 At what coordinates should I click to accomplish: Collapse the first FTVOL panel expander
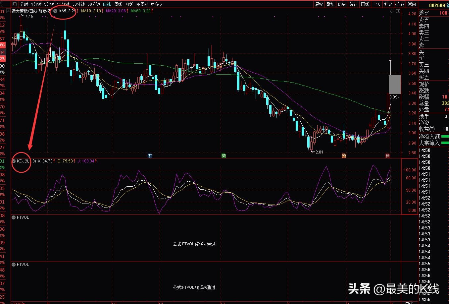(x=14, y=217)
